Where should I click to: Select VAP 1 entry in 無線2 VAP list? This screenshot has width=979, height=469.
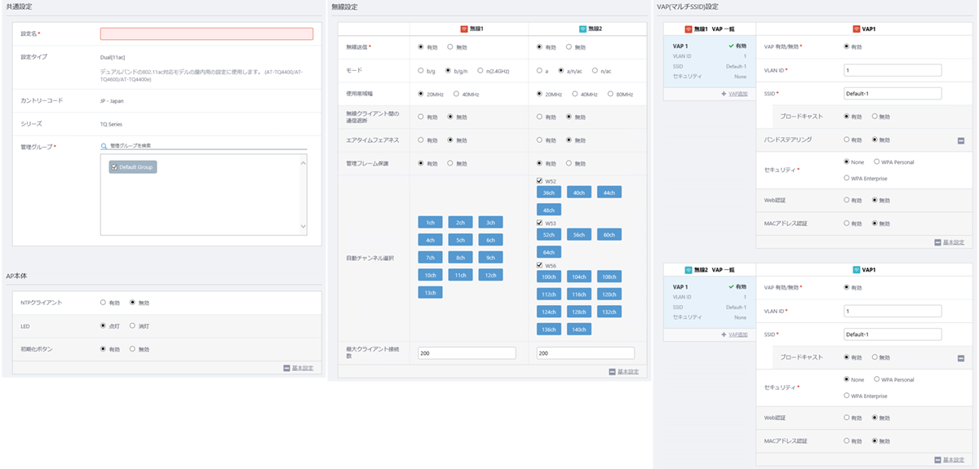coord(709,302)
